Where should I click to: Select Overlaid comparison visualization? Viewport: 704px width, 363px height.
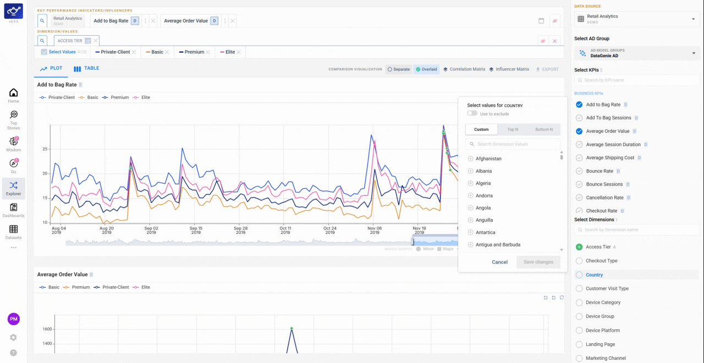coord(426,69)
